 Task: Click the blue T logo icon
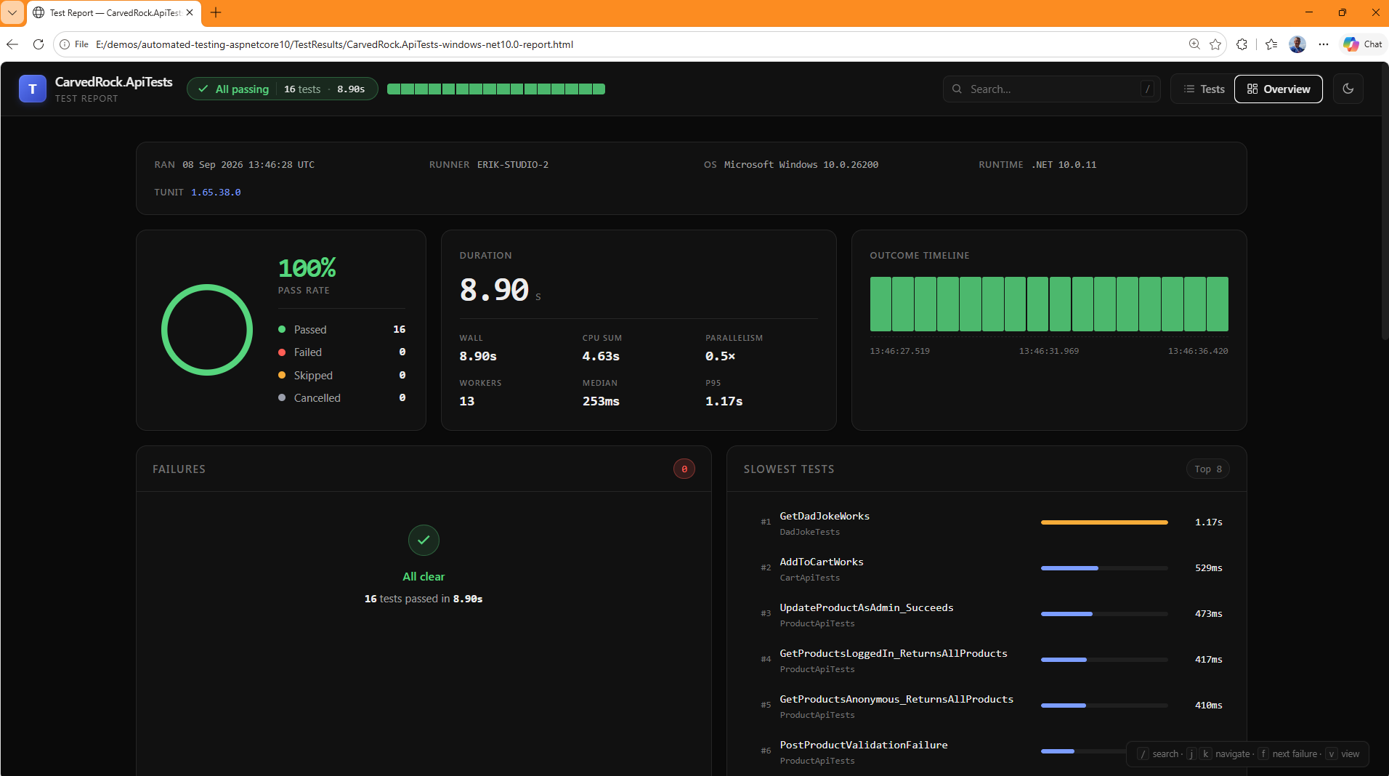(33, 89)
